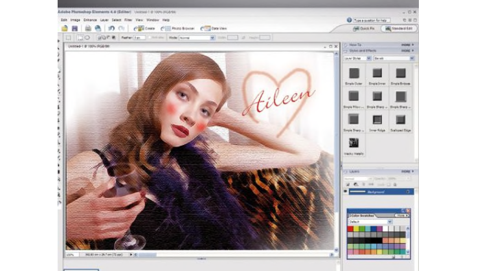Open the Layer menu
The height and width of the screenshot is (271, 483).
[104, 20]
